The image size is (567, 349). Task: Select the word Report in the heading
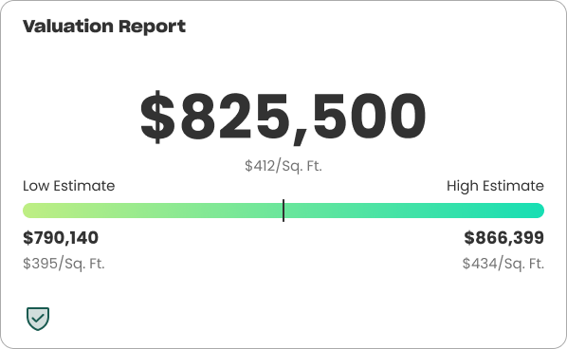(x=153, y=28)
